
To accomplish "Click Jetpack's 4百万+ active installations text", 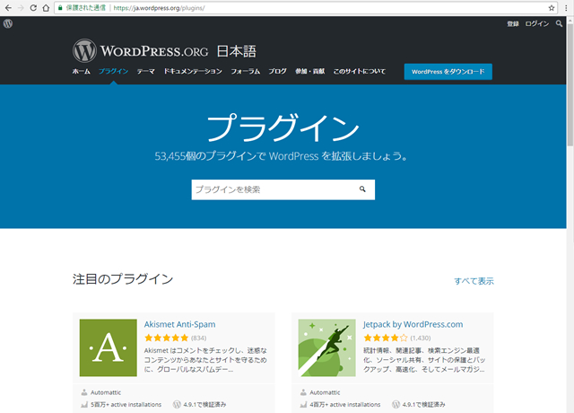I will (344, 405).
